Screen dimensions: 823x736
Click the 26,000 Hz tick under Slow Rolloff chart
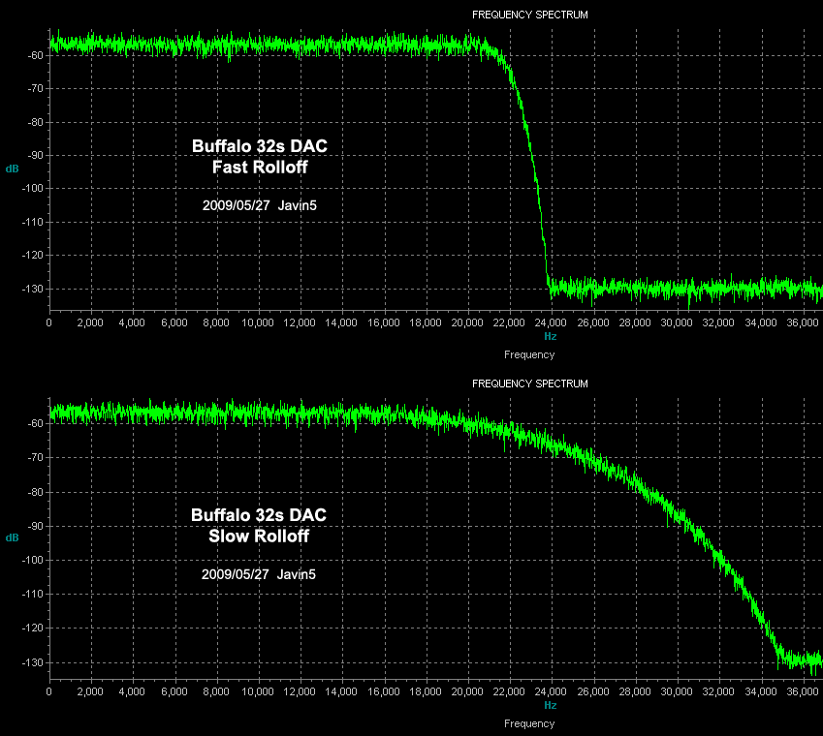click(x=593, y=692)
